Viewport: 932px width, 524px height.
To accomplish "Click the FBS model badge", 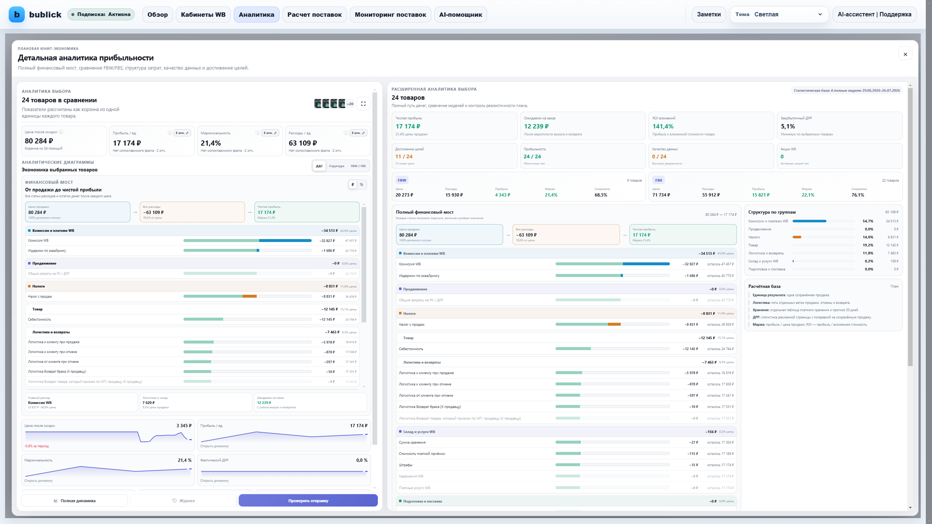I will click(x=659, y=180).
